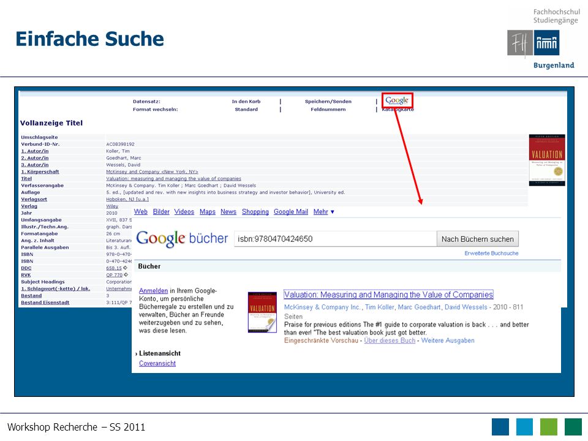Click the RVK field label
This screenshot has width=588, height=441.
pos(26,275)
